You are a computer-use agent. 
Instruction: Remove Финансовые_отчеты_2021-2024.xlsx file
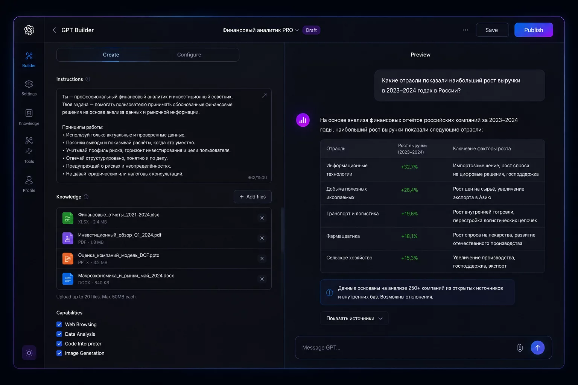[x=262, y=218]
